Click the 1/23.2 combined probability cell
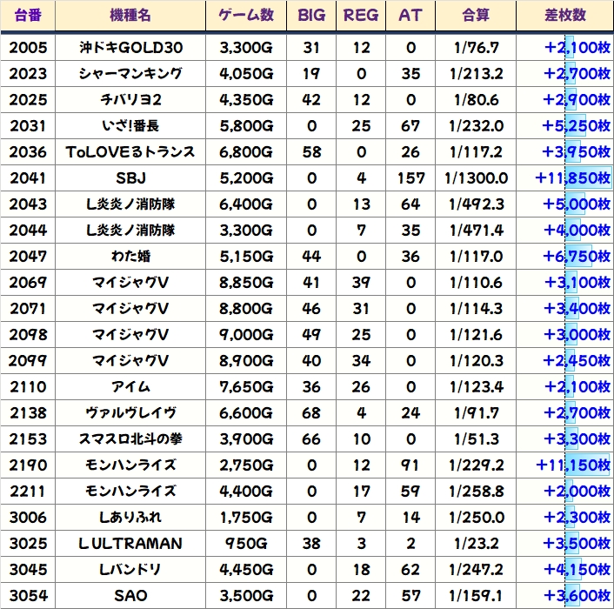 (x=476, y=544)
